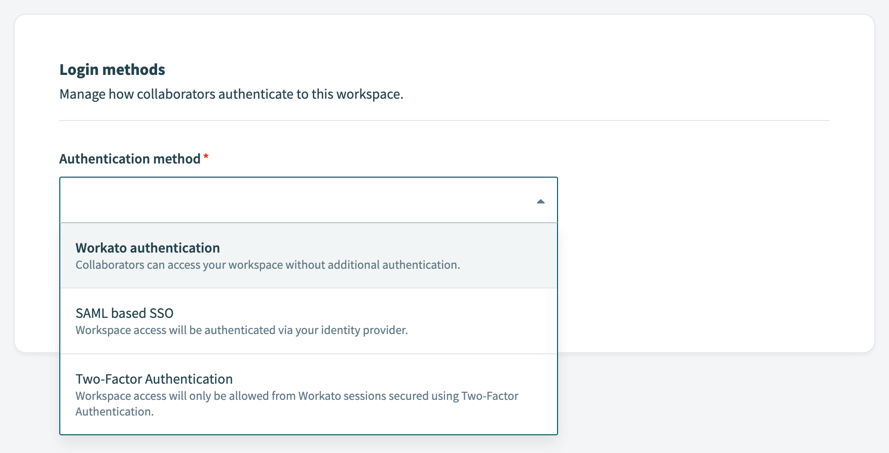Image resolution: width=889 pixels, height=453 pixels.
Task: Click the 'Authentication method' field label
Action: pos(130,159)
